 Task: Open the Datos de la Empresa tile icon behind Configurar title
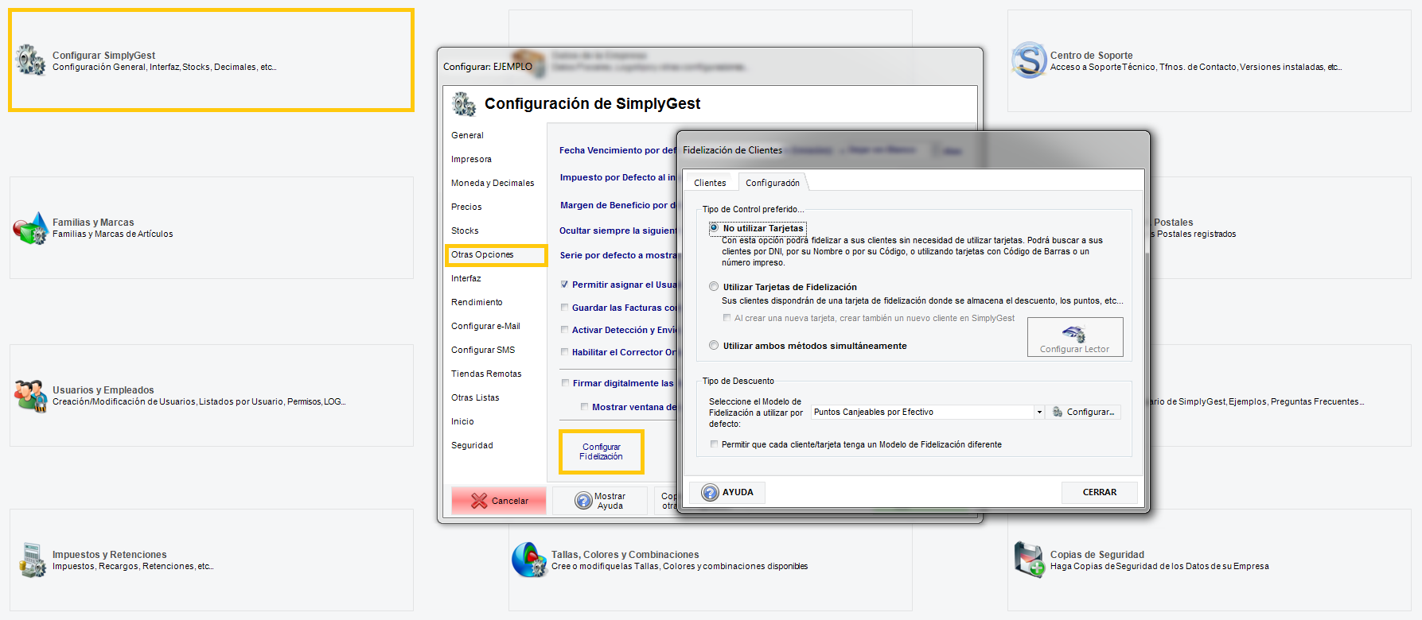click(528, 61)
